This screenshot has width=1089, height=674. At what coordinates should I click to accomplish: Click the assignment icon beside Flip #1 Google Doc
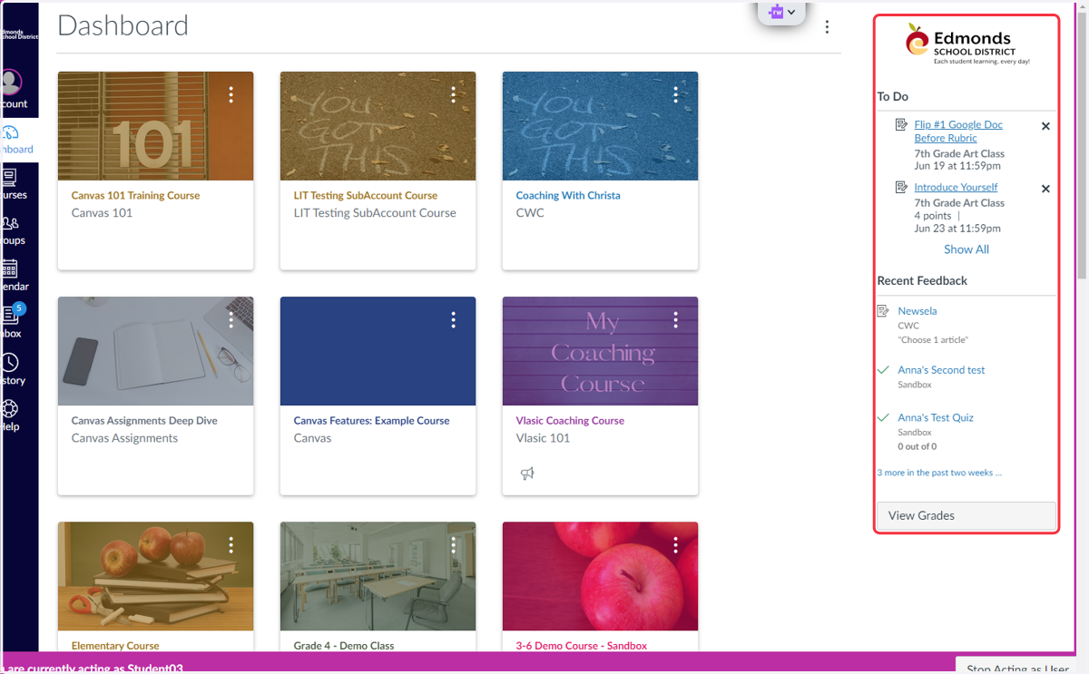pos(901,124)
